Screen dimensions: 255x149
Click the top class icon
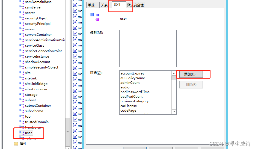(22, 116)
